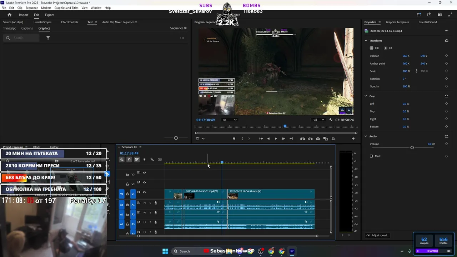Viewport: 457px width, 257px height.
Task: Switch to the Graphics Templates tab
Action: tap(397, 22)
